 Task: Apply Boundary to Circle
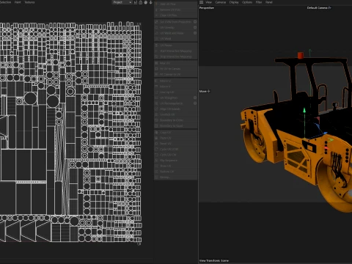coord(175,120)
